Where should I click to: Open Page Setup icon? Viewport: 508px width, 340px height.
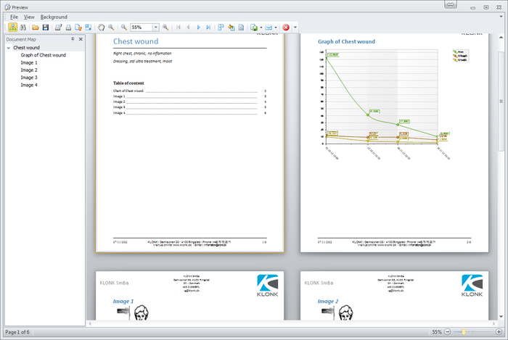[78, 28]
